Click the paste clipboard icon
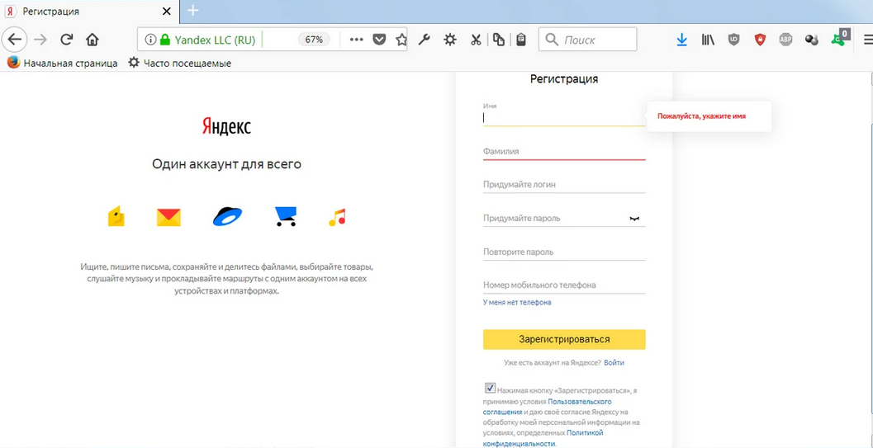Image resolution: width=873 pixels, height=448 pixels. click(521, 40)
